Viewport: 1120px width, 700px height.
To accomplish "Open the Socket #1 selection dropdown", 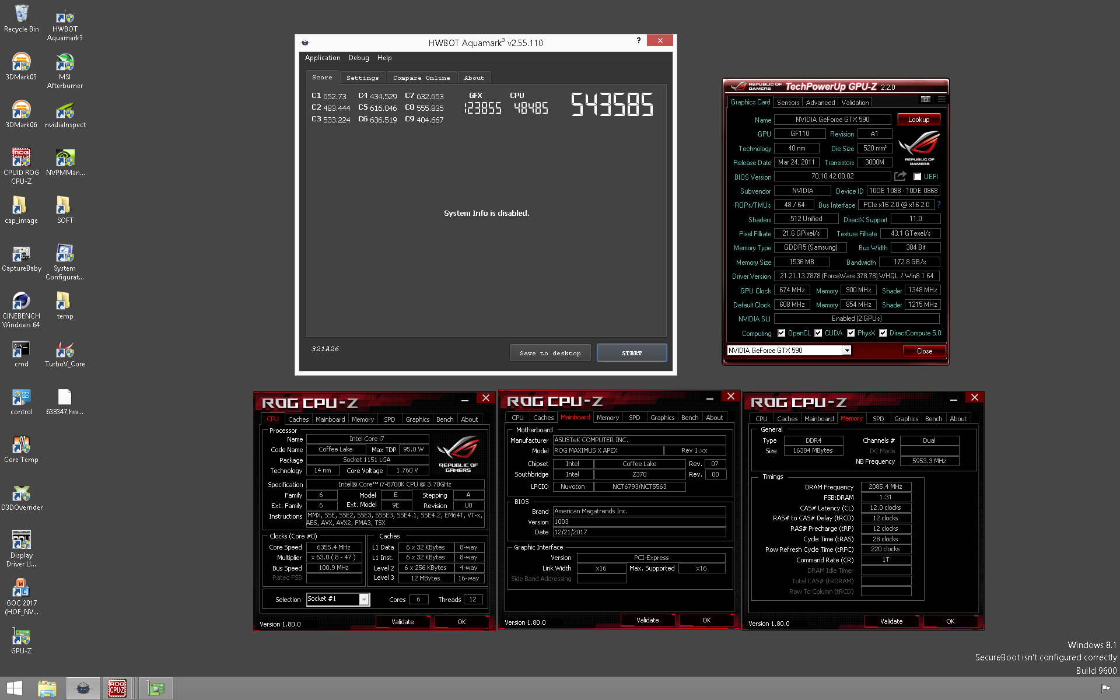I will [x=364, y=599].
